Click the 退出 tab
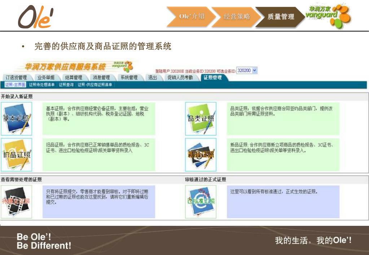This screenshot has width=369, height=255. tap(153, 77)
